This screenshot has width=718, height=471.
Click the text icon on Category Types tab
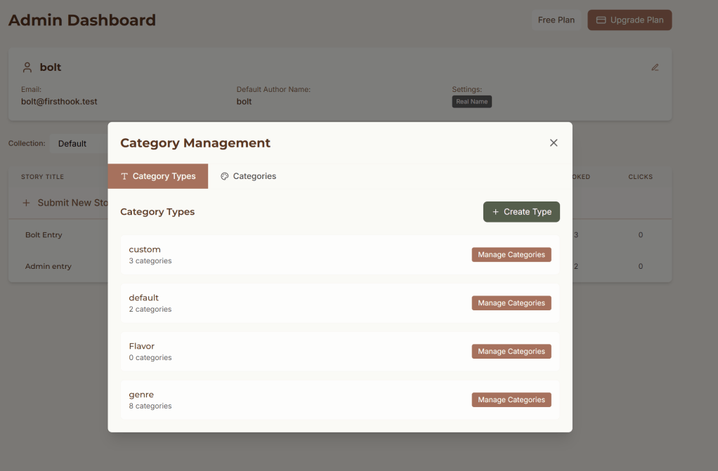pyautogui.click(x=124, y=176)
